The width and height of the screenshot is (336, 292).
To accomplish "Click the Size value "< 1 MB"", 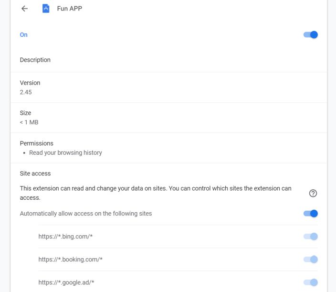I will (29, 122).
